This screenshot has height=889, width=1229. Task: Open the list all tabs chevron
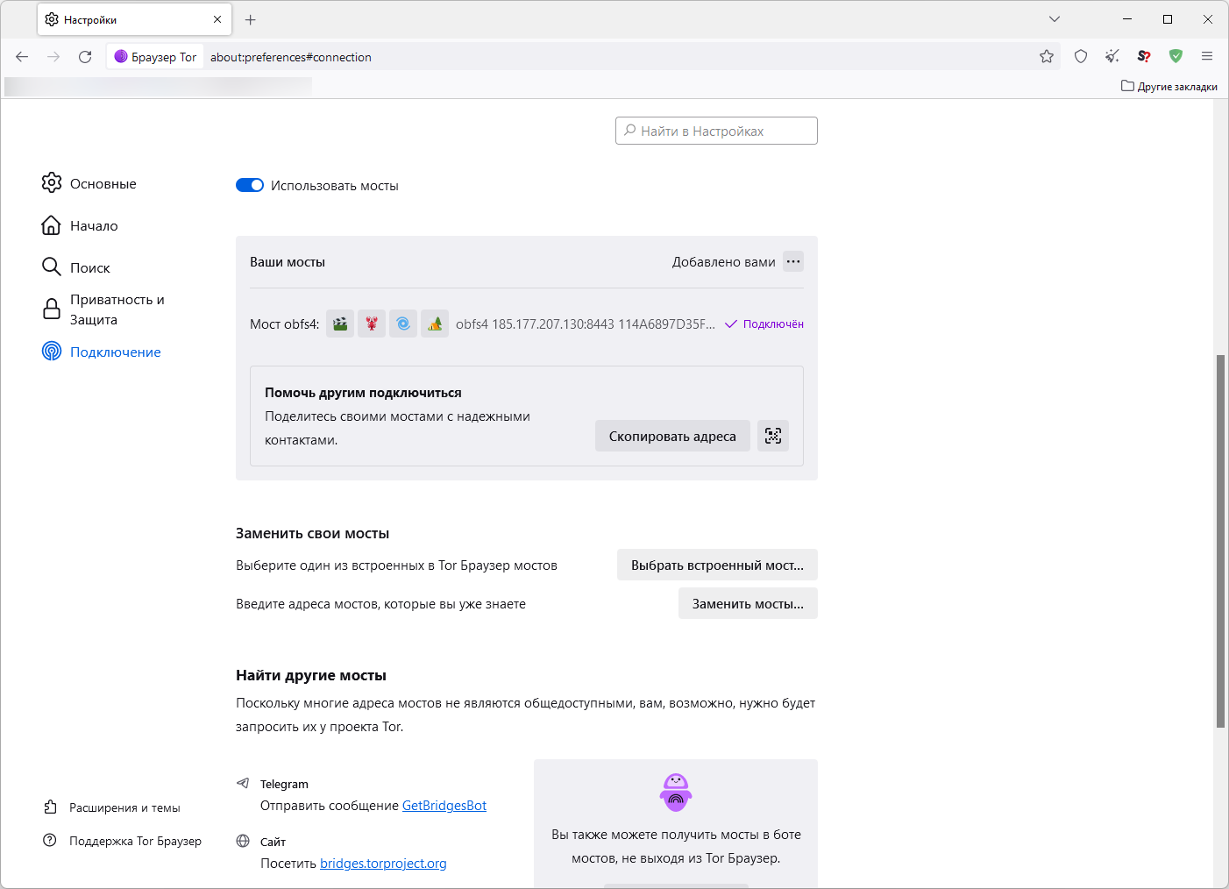coord(1055,19)
